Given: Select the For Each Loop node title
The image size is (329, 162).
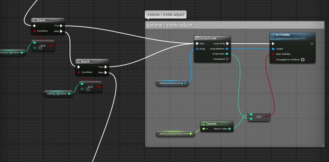Looking at the screenshot, I should (208, 38).
